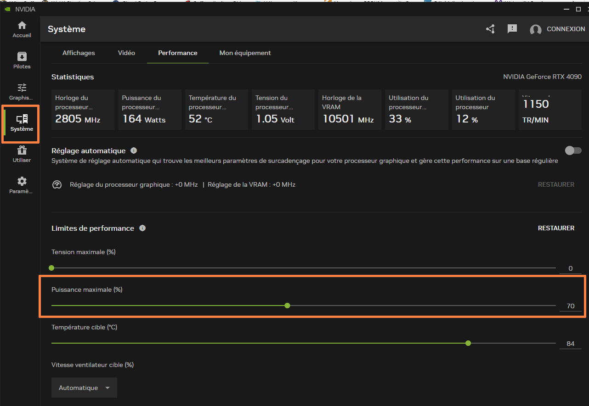
Task: Open the Paramè… gear section in sidebar
Action: pyautogui.click(x=22, y=185)
